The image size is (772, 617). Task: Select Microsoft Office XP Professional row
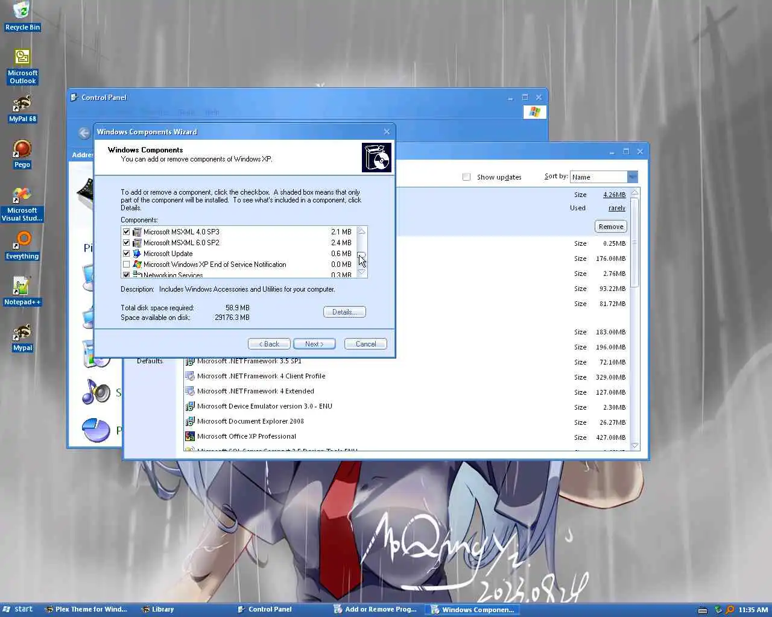click(x=407, y=436)
